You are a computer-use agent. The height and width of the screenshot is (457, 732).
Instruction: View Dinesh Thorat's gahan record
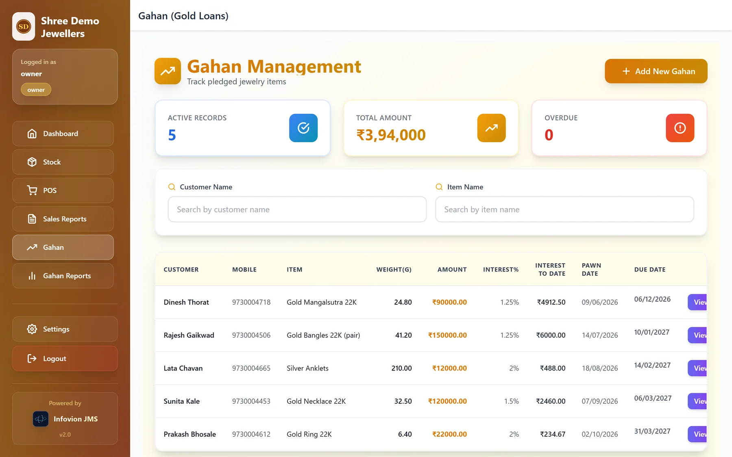point(697,302)
